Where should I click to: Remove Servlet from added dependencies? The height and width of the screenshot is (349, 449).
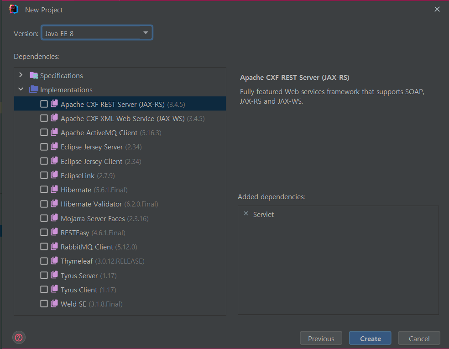(245, 214)
